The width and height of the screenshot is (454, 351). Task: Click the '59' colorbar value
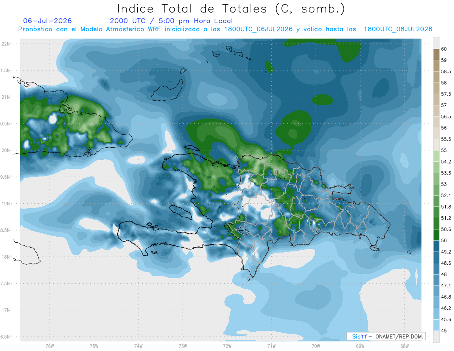coord(444,60)
